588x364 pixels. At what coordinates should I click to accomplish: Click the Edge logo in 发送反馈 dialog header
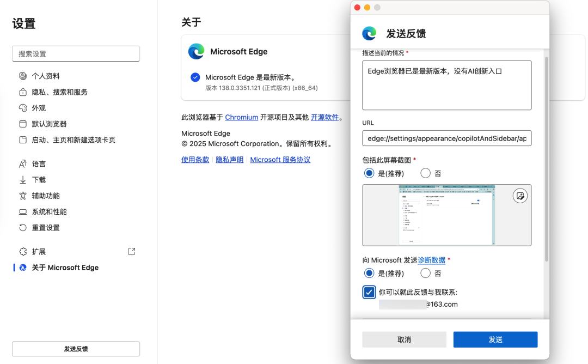click(x=369, y=33)
